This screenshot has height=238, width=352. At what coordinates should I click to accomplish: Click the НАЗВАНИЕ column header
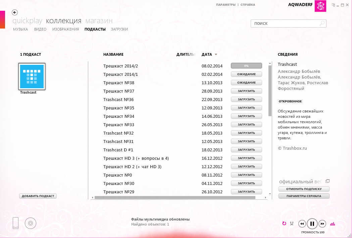(x=113, y=54)
